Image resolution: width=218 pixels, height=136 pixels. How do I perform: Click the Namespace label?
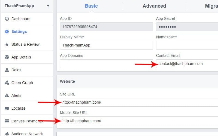(x=166, y=37)
